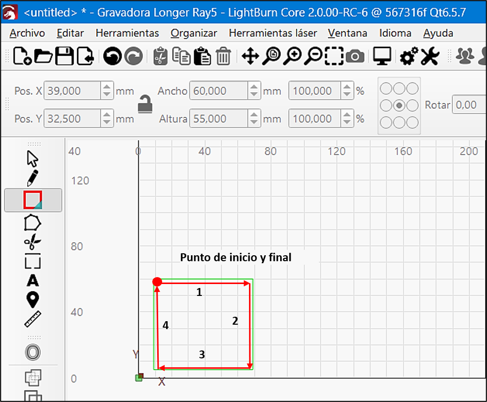
Task: Save project with the floppy disk icon
Action: (x=64, y=56)
